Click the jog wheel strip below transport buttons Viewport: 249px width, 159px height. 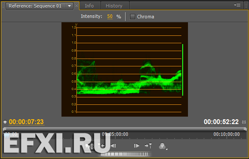[x=125, y=154]
